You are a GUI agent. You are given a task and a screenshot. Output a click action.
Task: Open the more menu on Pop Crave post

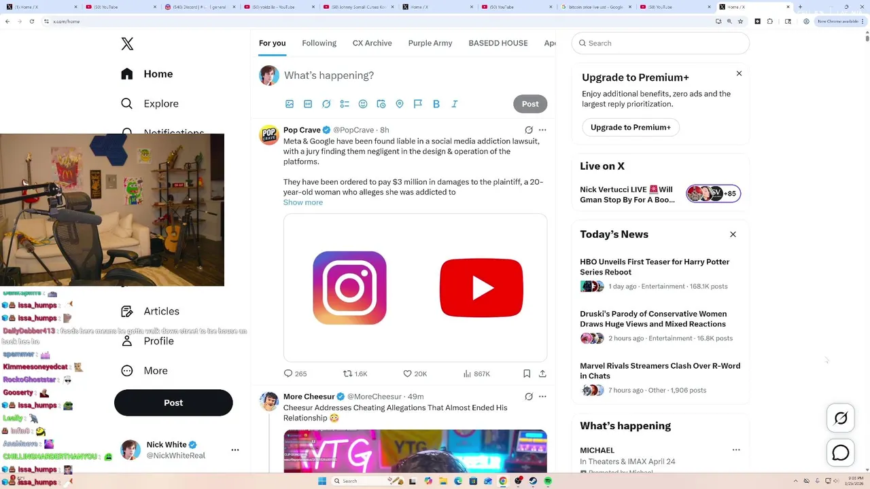click(542, 130)
